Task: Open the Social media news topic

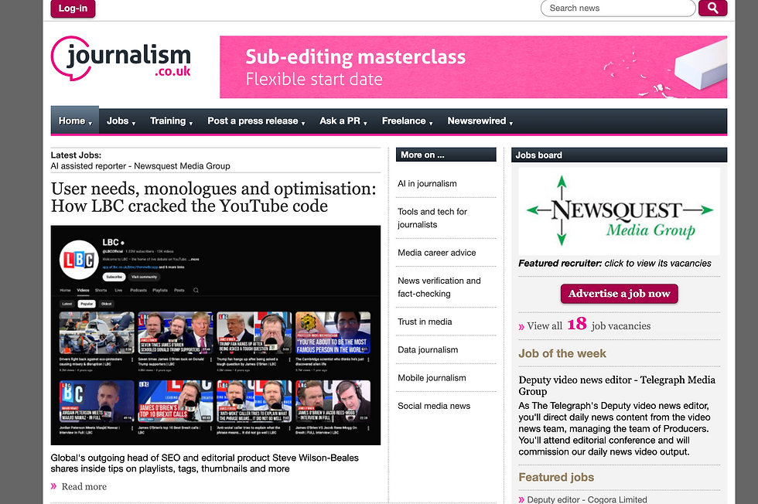Action: 434,406
